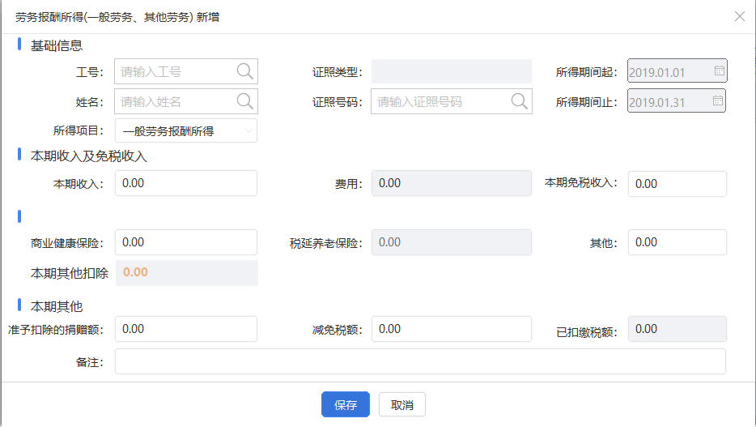The width and height of the screenshot is (756, 427).
Task: Click into the 证照号码 text input
Action: click(x=440, y=101)
